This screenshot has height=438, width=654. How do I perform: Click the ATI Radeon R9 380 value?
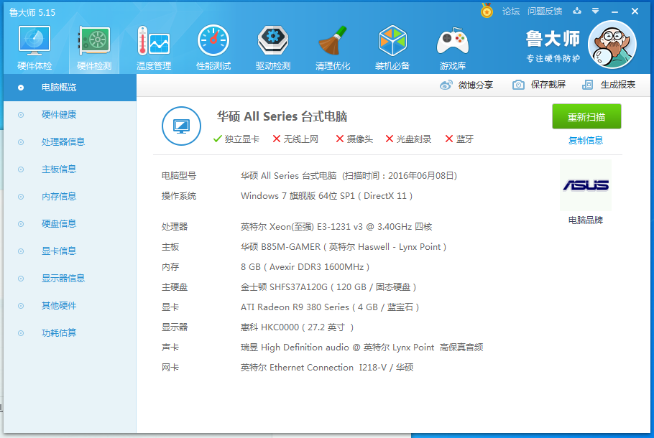[x=330, y=307]
